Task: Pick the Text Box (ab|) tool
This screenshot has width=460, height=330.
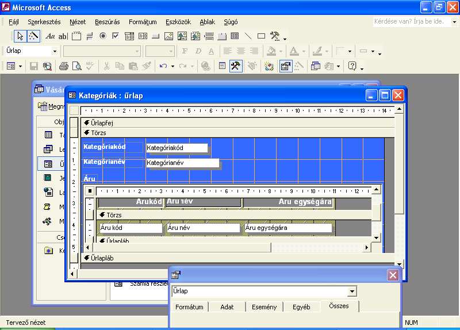Action: coord(63,36)
